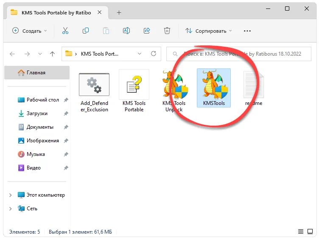Open Документы in the sidebar
The width and height of the screenshot is (319, 240).
(x=36, y=127)
